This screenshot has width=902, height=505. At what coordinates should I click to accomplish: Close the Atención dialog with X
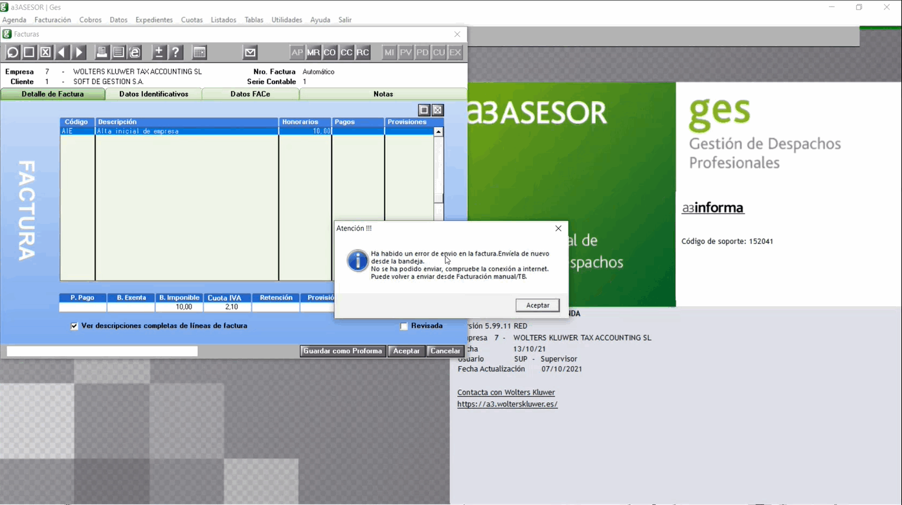(x=558, y=229)
